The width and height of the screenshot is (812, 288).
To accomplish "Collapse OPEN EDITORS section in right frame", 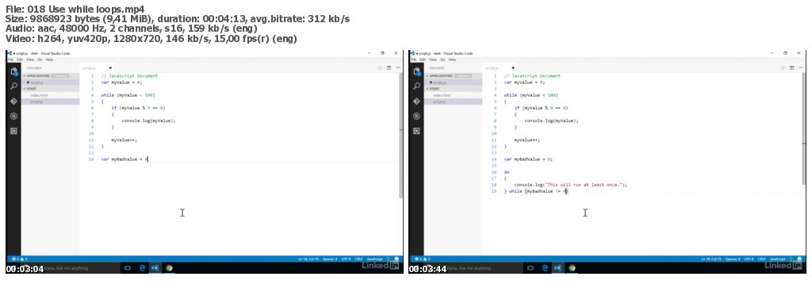I will click(453, 75).
